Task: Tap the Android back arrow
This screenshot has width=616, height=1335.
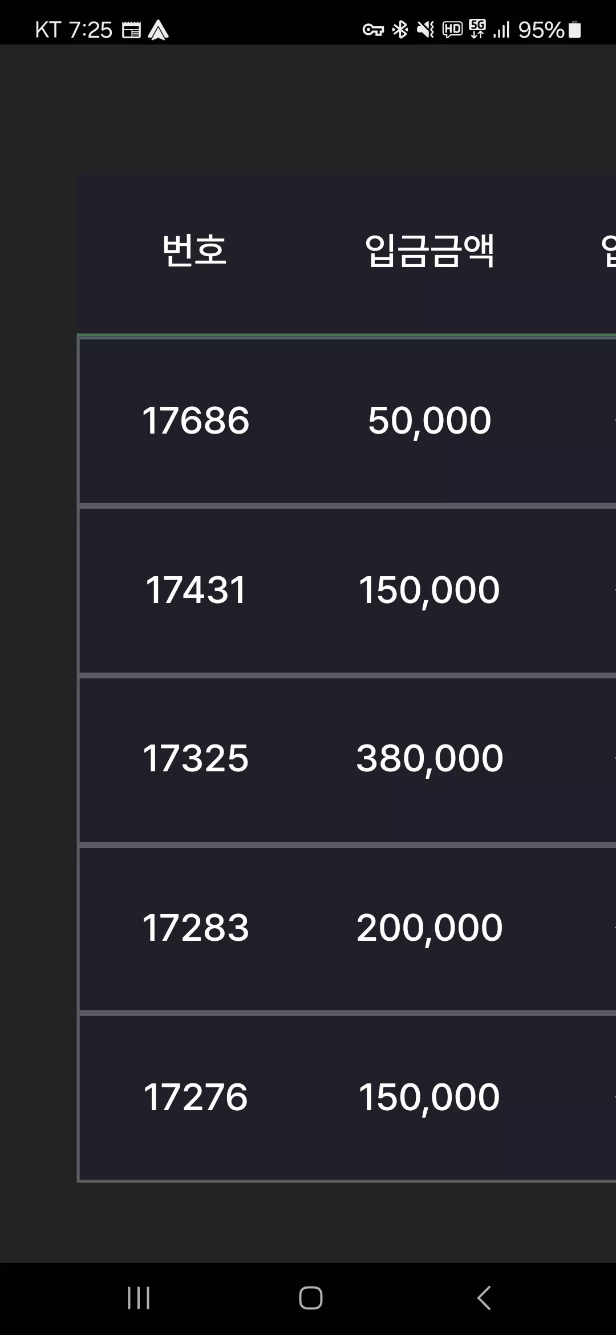Action: [x=484, y=1298]
